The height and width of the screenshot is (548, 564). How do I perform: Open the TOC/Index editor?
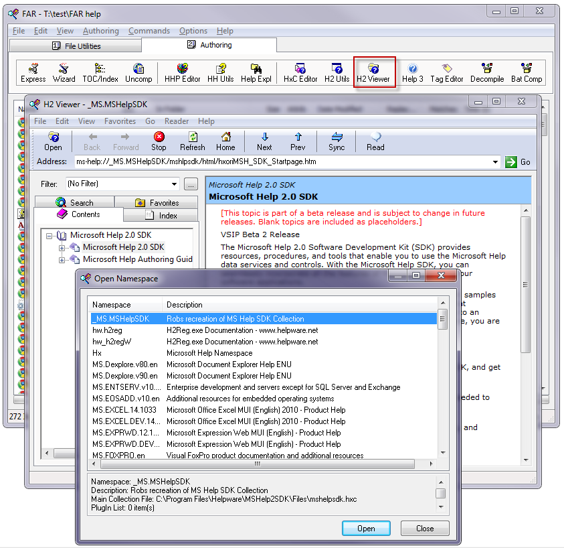pyautogui.click(x=100, y=72)
